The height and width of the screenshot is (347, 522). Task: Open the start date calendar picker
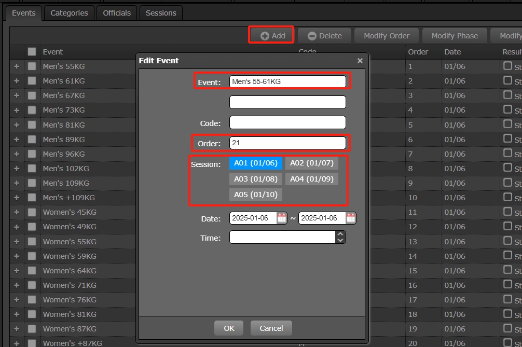[282, 218]
